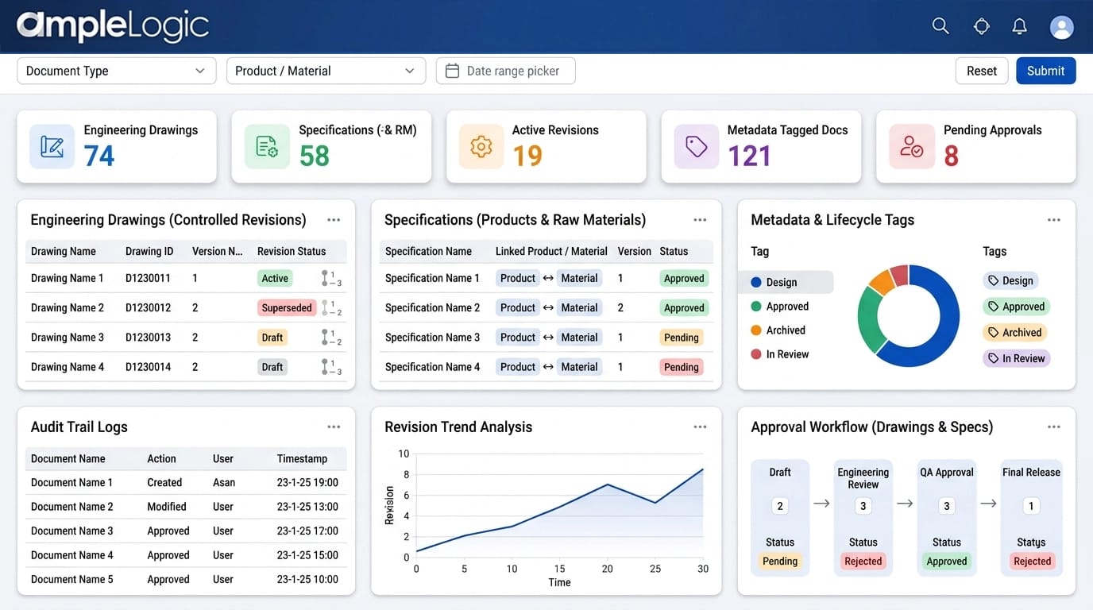Click the notification bell icon

click(x=1020, y=26)
